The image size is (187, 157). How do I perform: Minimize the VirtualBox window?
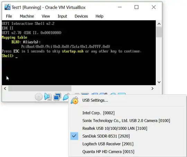pyautogui.click(x=120, y=7)
